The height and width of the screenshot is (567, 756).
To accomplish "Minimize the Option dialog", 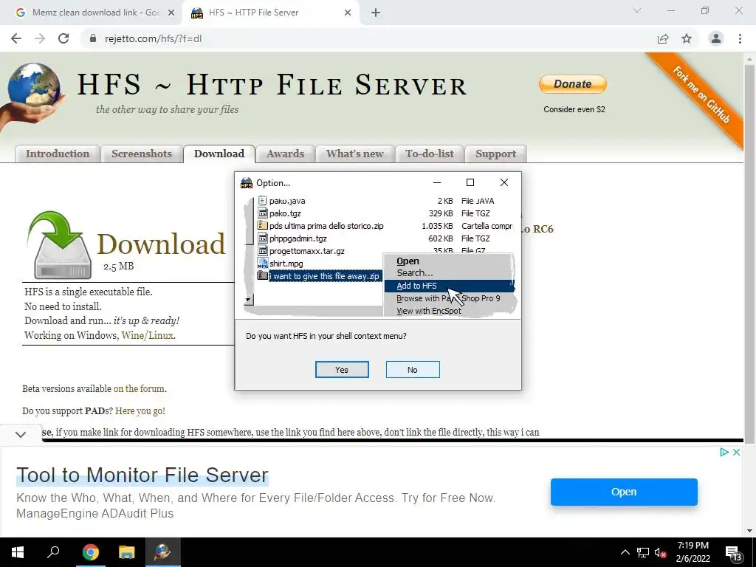I will click(437, 182).
